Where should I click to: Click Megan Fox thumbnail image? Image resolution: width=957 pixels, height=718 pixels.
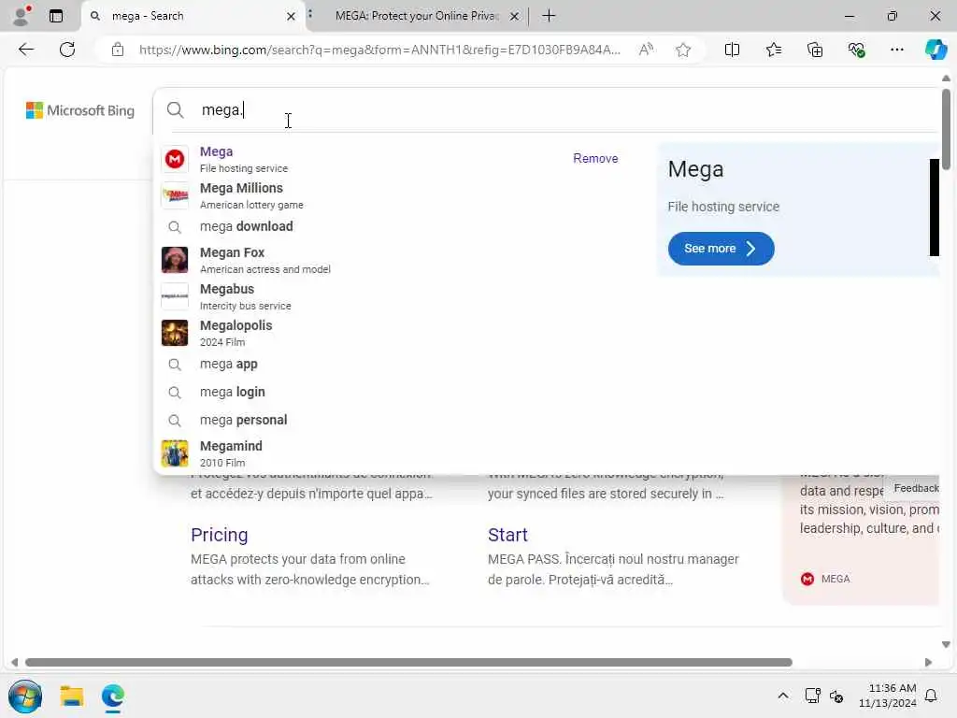175,260
